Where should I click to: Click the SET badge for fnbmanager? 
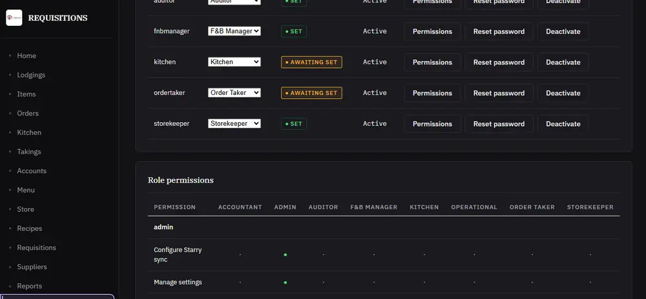[x=294, y=31]
